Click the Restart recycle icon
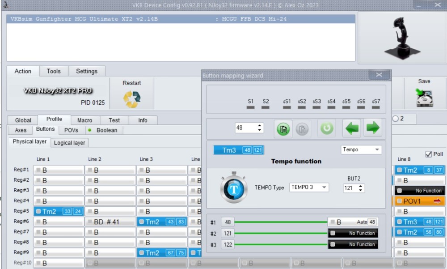The width and height of the screenshot is (447, 269). click(132, 99)
